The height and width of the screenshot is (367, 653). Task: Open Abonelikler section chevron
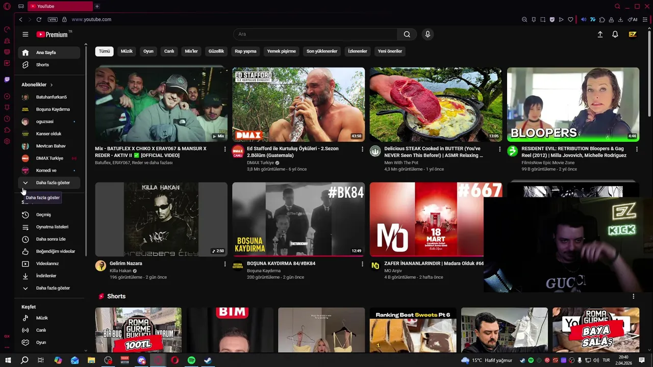click(x=52, y=85)
